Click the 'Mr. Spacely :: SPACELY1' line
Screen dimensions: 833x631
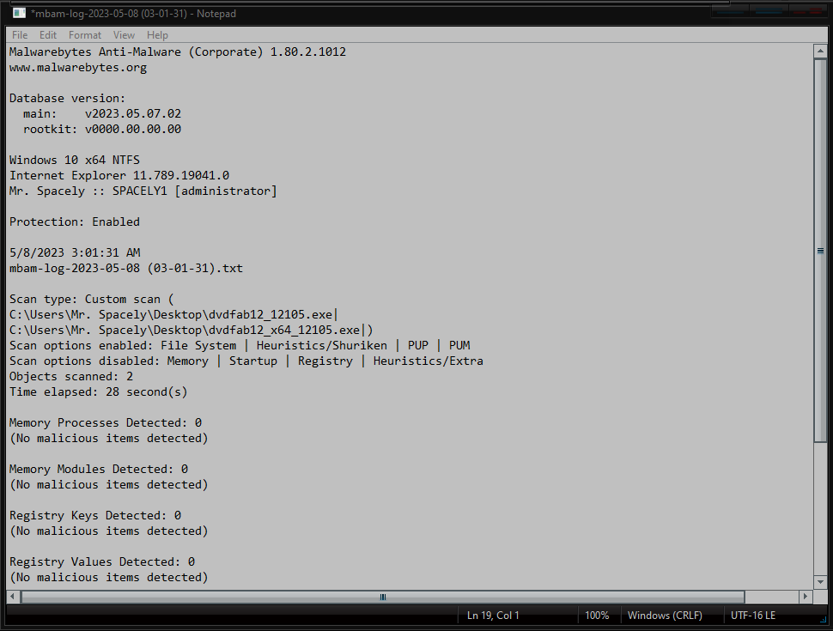(x=143, y=191)
